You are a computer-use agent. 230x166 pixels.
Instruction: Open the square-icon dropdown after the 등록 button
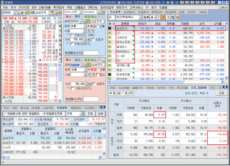[155, 18]
